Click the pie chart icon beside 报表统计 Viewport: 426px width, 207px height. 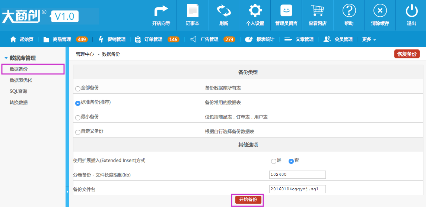tap(249, 40)
